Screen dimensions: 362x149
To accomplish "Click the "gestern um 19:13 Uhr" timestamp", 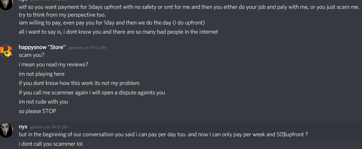I will click(x=49, y=127).
